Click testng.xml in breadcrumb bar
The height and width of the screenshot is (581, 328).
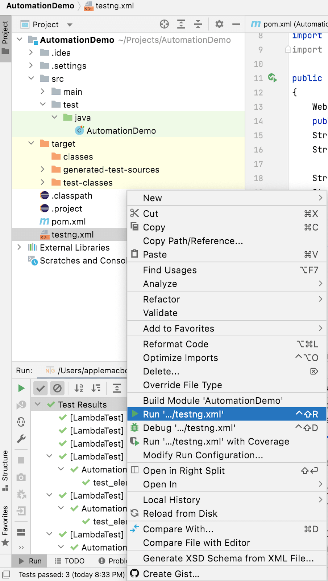(109, 6)
